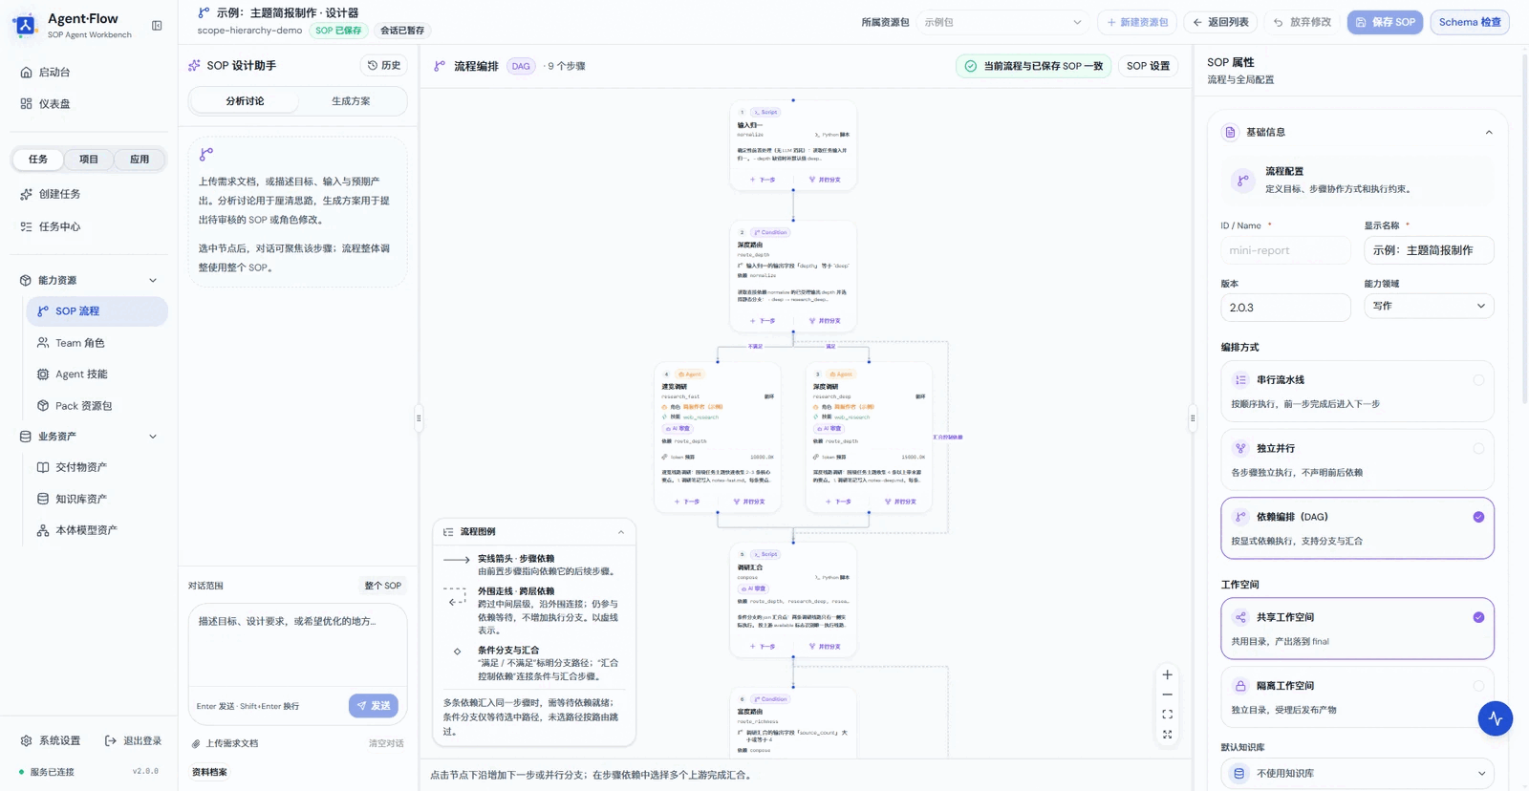Add 并行分支 on the 深度路由 node
The height and width of the screenshot is (791, 1529).
point(825,321)
